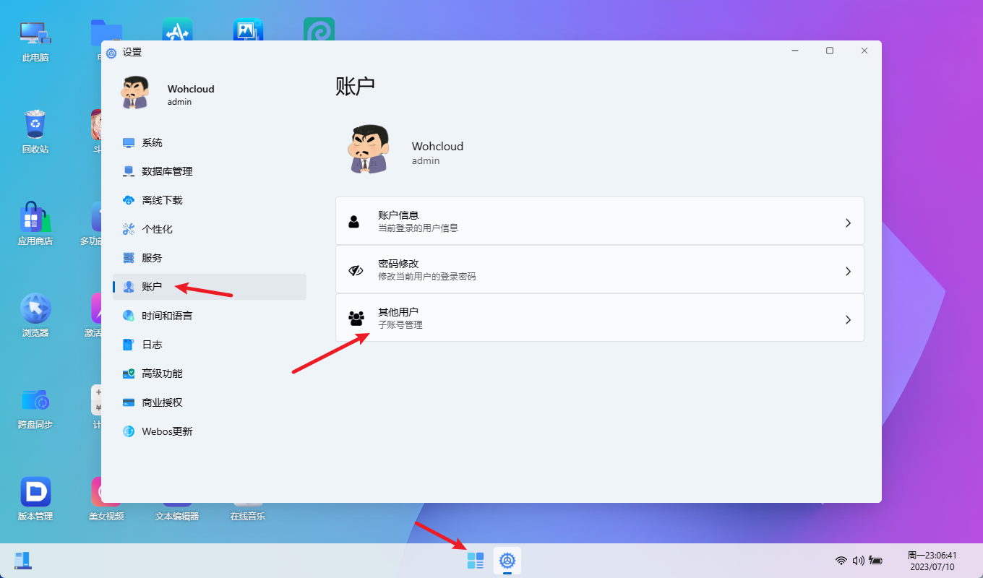
Task: Open 回收站 recycle bin desktop icon
Action: pyautogui.click(x=35, y=131)
